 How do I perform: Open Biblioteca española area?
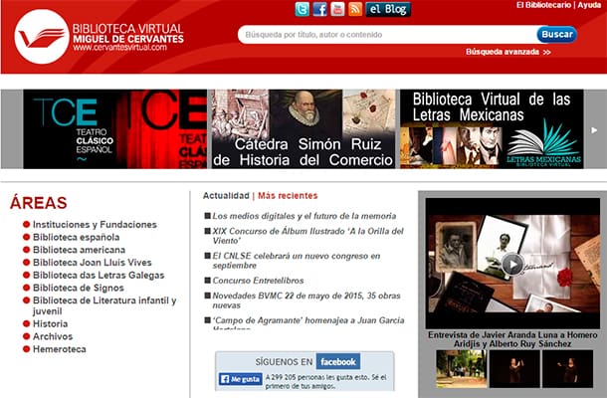pos(77,237)
